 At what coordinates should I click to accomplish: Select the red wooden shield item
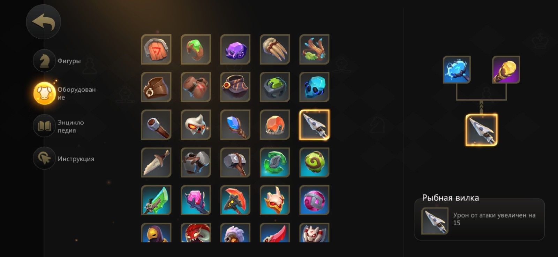156,49
